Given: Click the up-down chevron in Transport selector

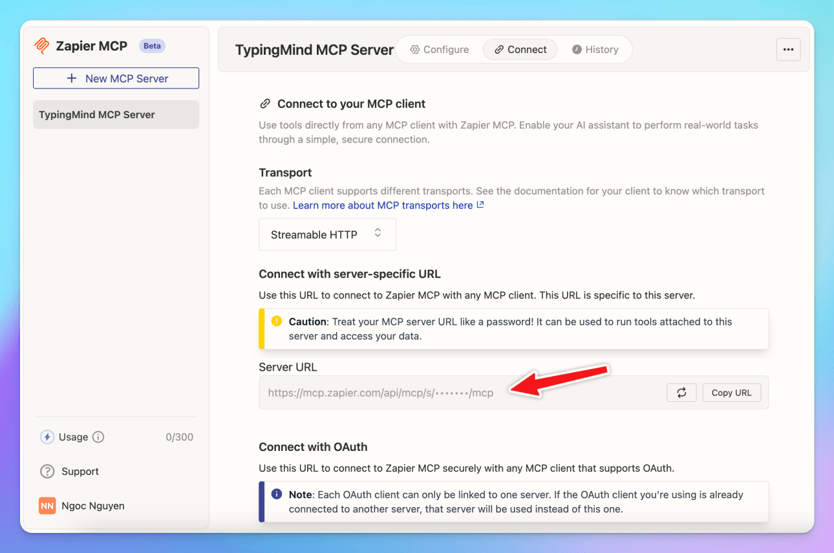Looking at the screenshot, I should tap(378, 233).
